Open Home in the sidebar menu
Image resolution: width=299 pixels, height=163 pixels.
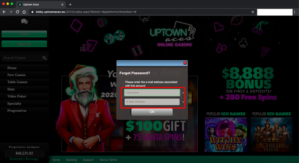(12, 68)
